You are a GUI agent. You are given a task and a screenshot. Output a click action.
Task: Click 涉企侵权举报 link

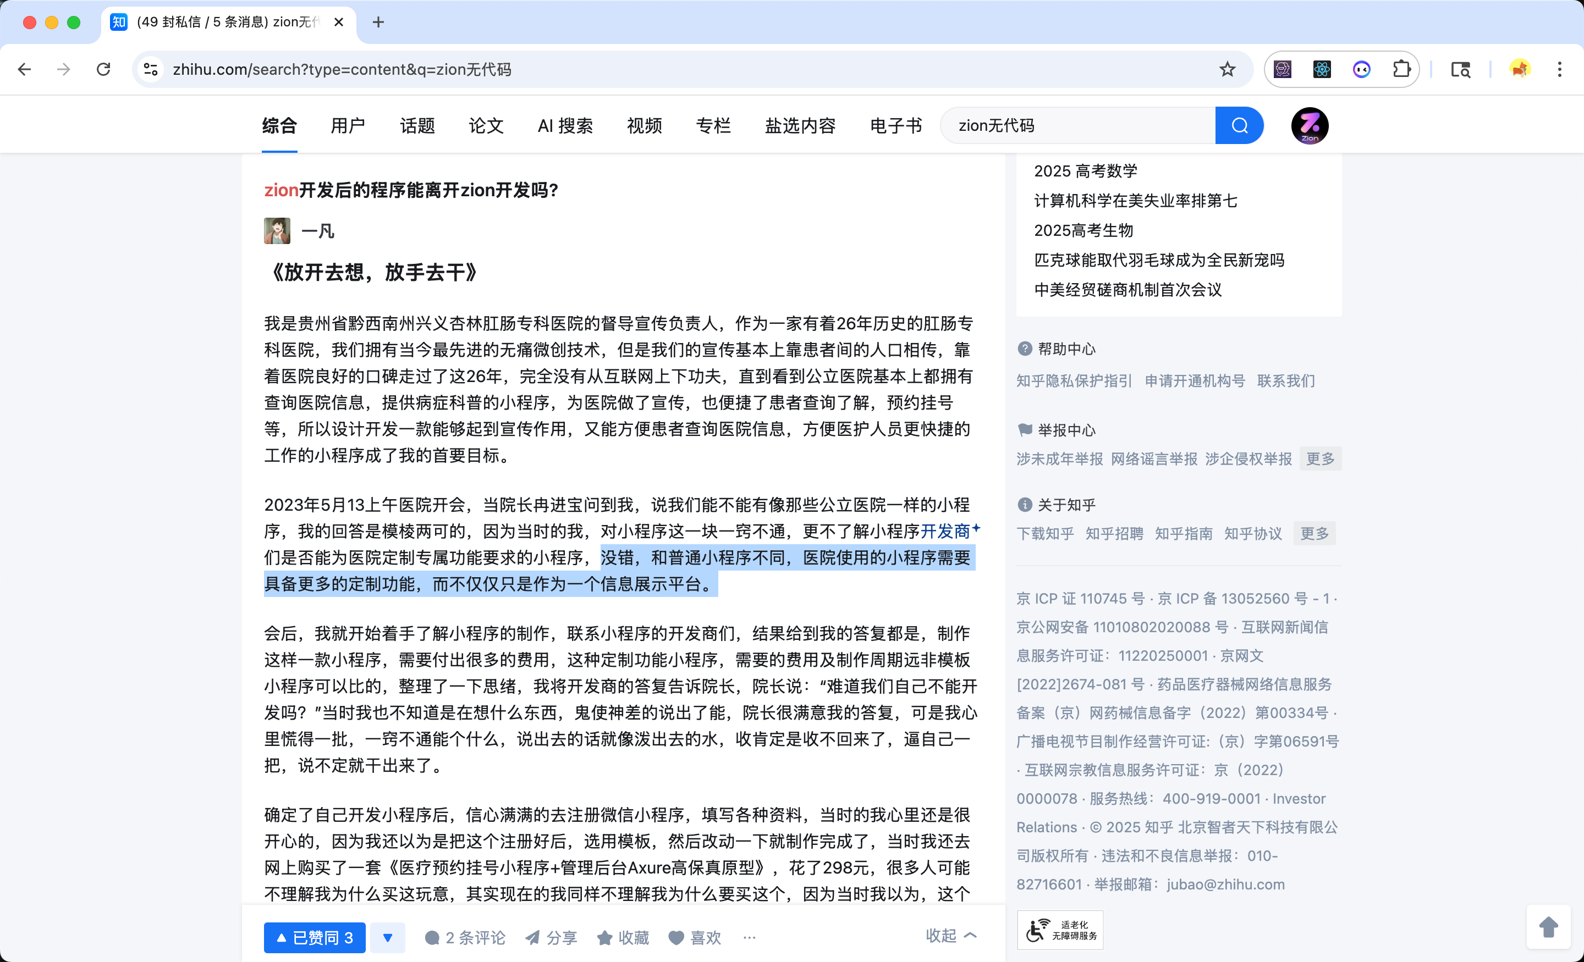pyautogui.click(x=1248, y=459)
